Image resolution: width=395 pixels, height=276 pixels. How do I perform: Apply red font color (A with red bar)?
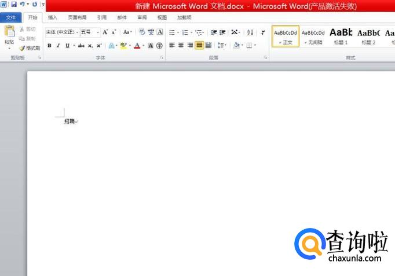tap(137, 46)
